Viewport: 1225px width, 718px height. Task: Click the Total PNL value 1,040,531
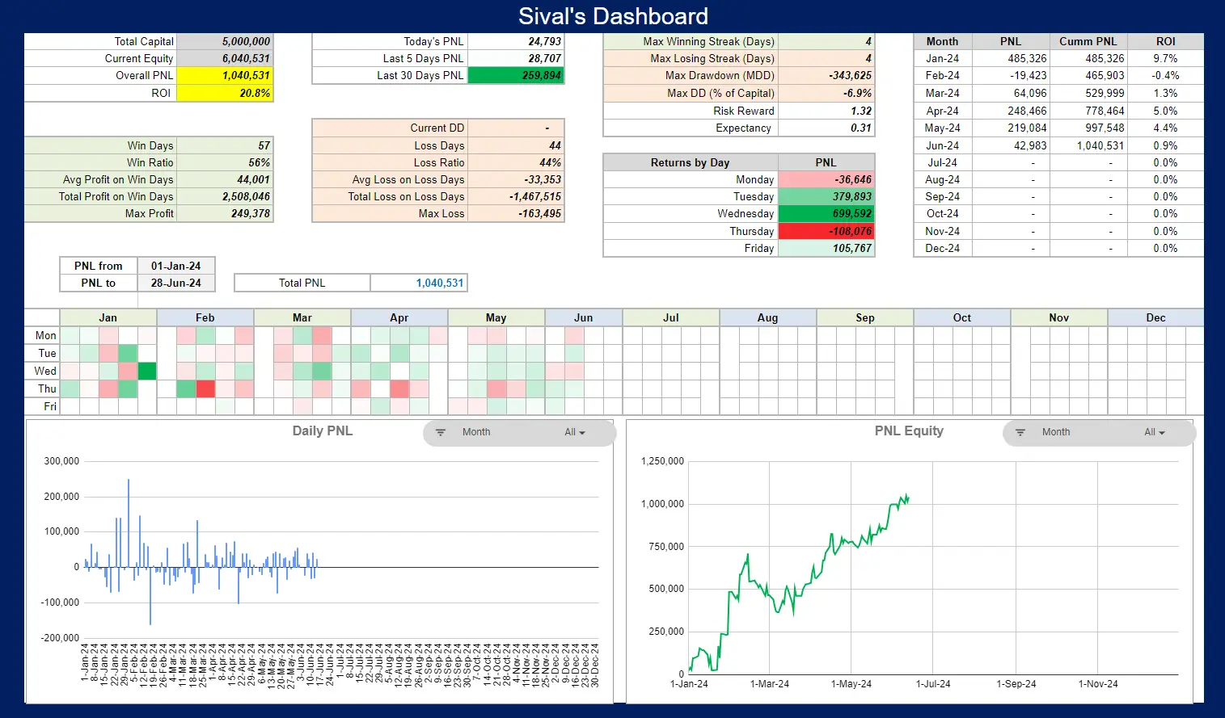(419, 283)
